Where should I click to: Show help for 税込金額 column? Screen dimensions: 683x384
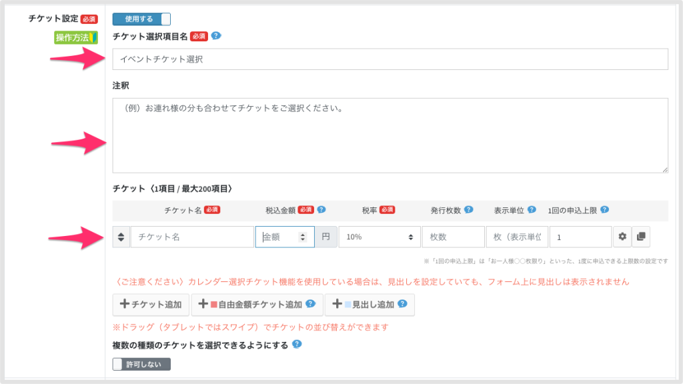tap(321, 210)
